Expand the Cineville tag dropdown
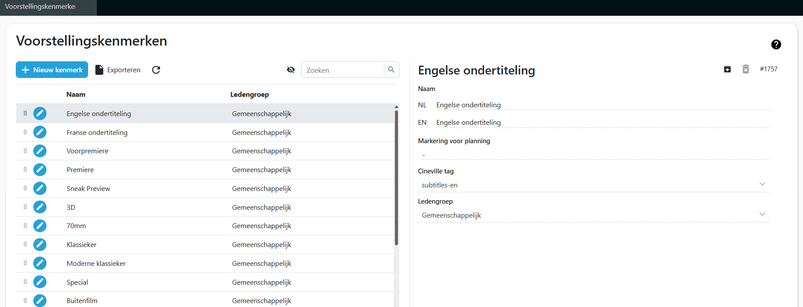Screen dimensions: 803x307 point(762,184)
